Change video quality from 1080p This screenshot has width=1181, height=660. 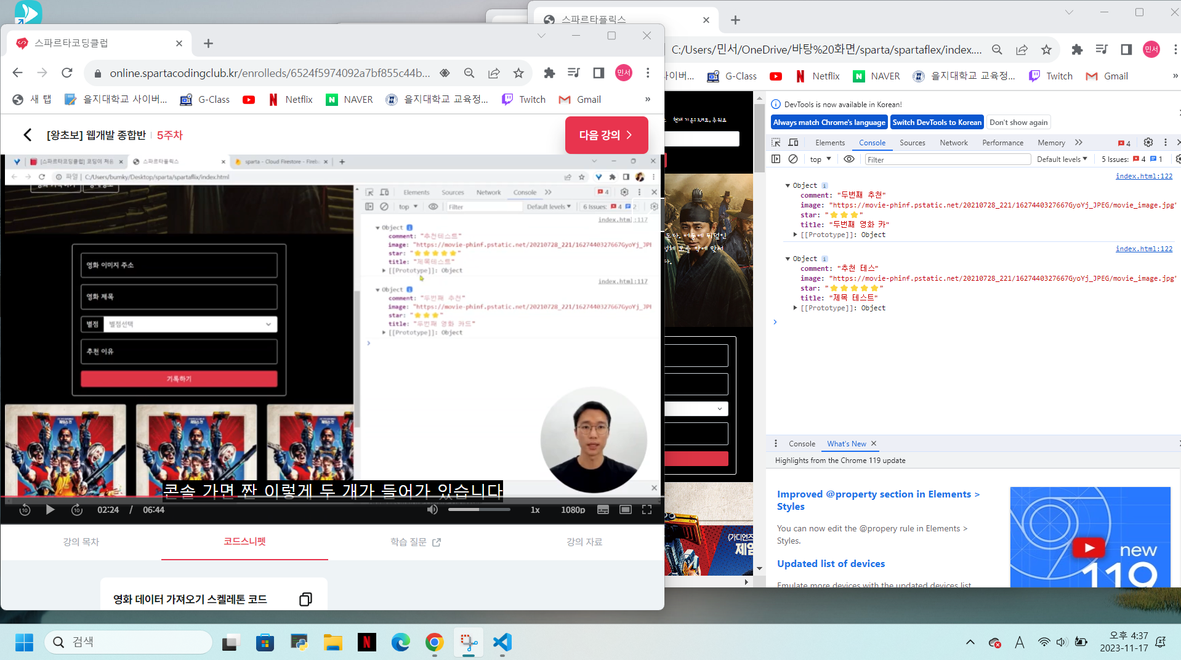click(573, 510)
